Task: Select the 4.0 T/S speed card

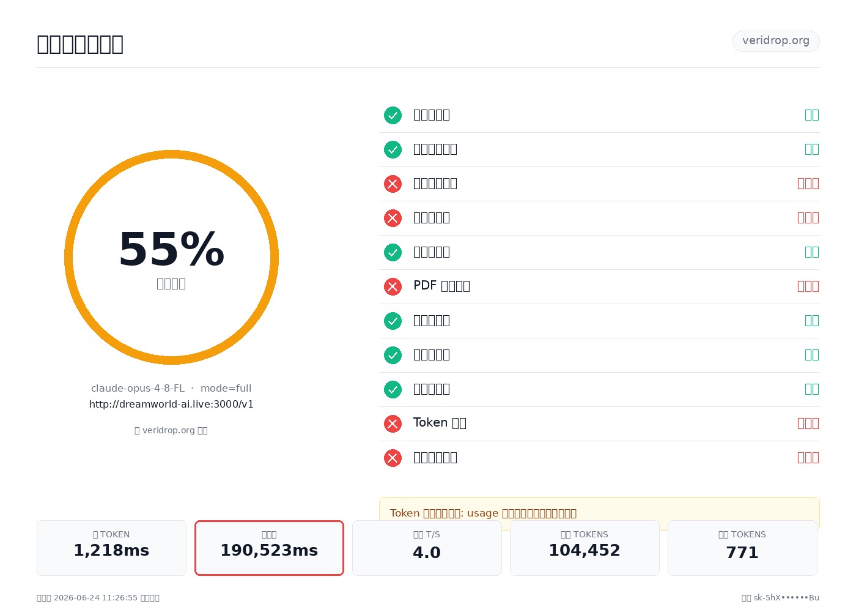Action: point(427,548)
